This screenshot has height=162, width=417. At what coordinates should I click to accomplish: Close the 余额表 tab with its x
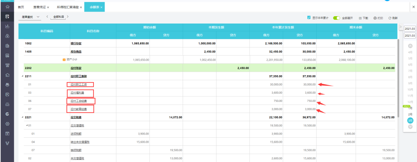coord(101,7)
